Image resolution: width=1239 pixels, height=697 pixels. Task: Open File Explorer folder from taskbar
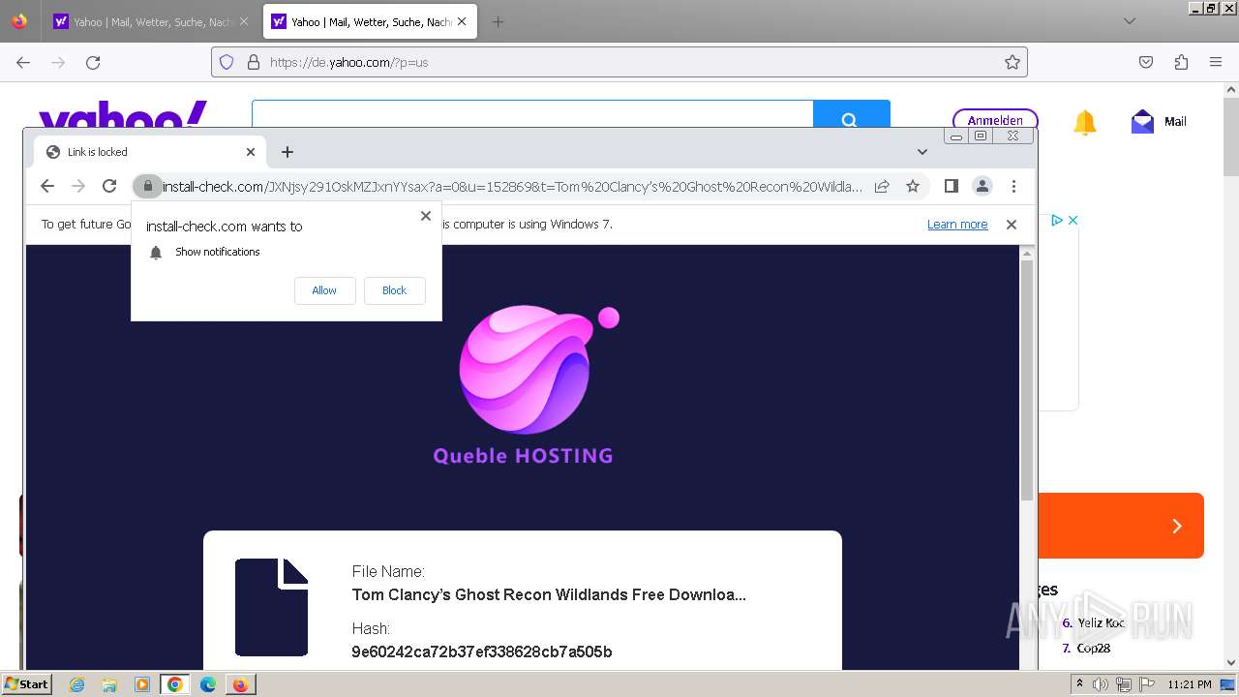109,684
